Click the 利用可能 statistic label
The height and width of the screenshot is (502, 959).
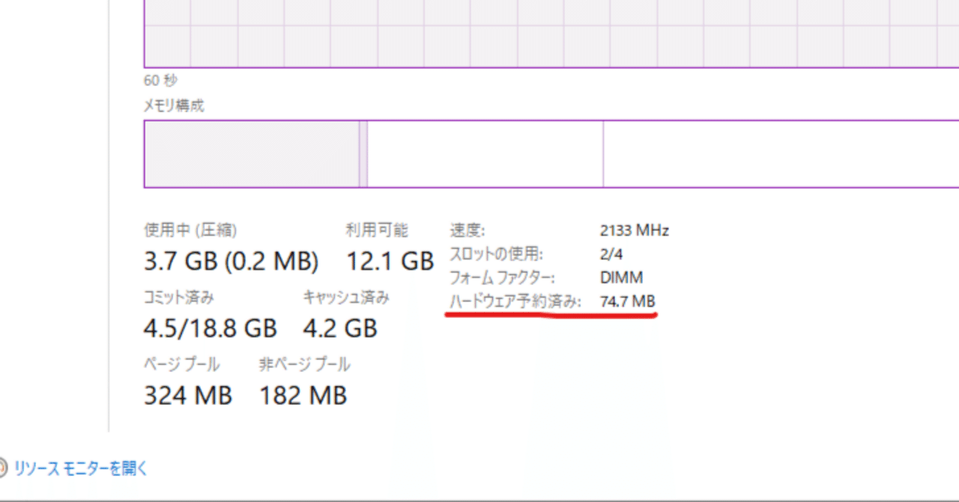pyautogui.click(x=378, y=230)
